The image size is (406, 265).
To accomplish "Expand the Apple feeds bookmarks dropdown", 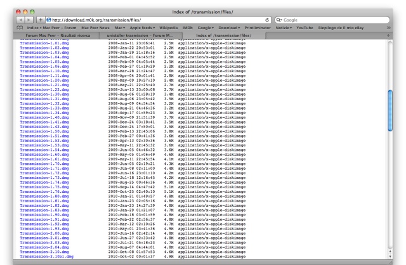I will click(x=142, y=28).
